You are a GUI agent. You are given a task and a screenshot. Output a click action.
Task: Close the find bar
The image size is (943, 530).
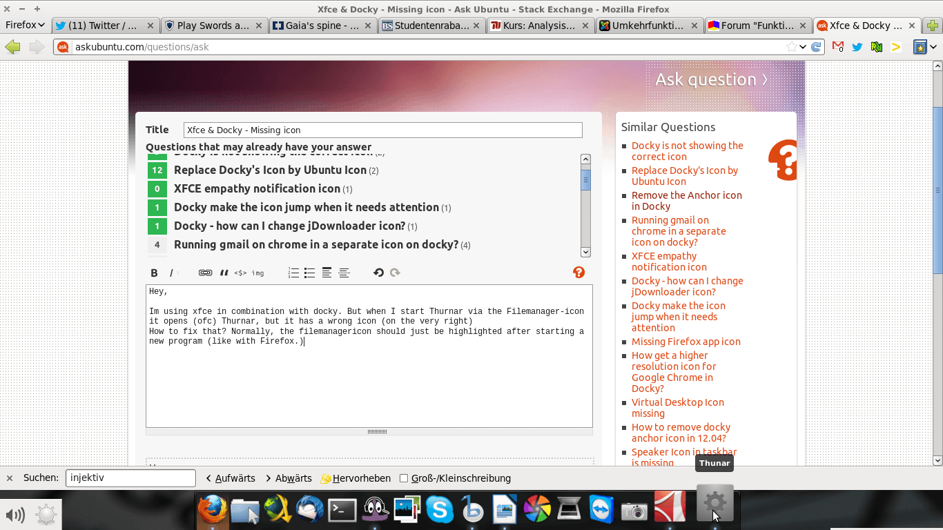[x=10, y=478]
